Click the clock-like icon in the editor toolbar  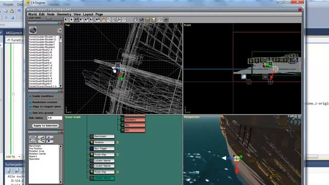[x=160, y=20]
